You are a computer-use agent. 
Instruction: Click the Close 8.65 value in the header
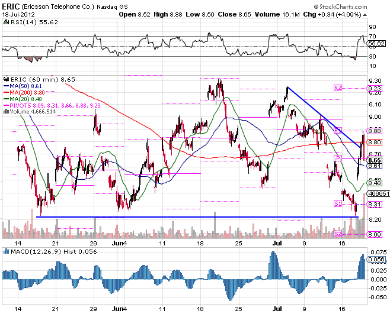click(x=235, y=14)
